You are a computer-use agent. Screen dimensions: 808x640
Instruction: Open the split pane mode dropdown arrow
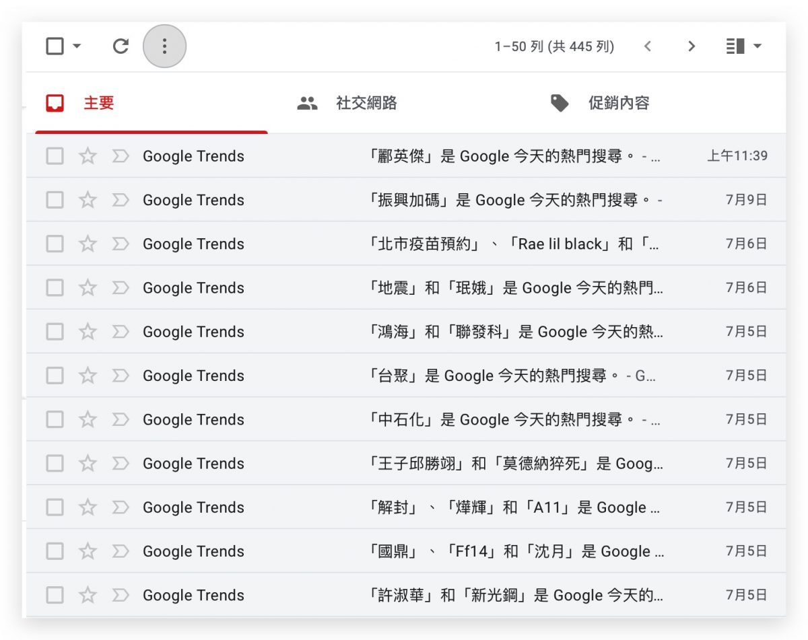pos(757,46)
